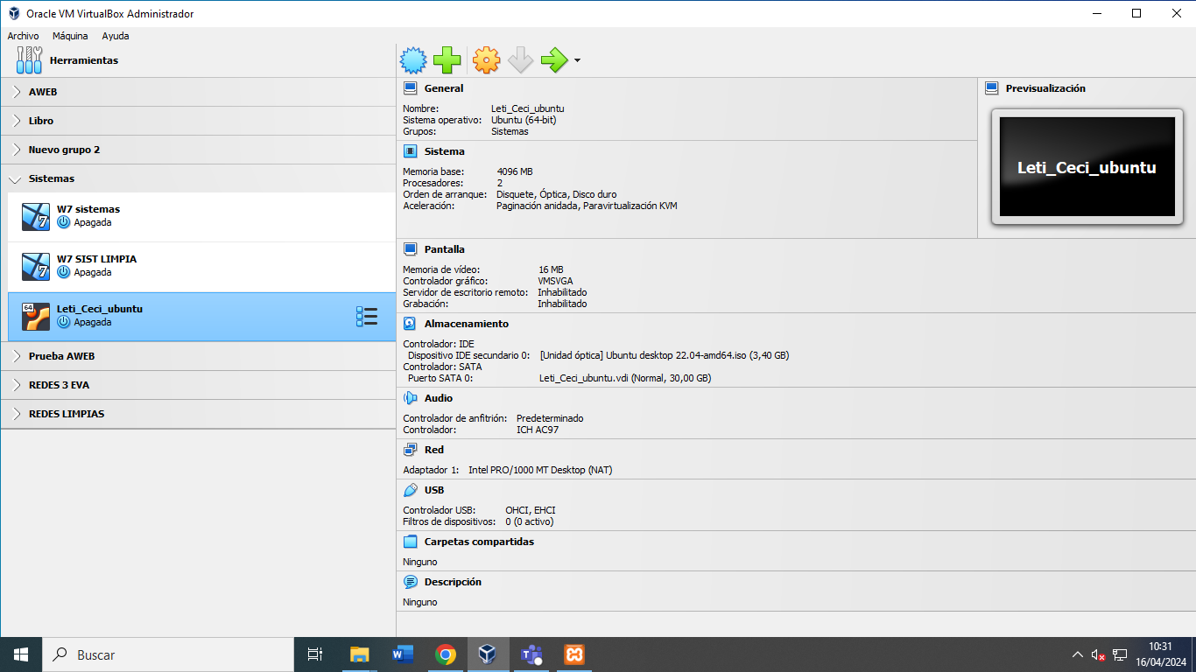
Task: Click the Nueva (new machine) starburst icon
Action: (413, 60)
